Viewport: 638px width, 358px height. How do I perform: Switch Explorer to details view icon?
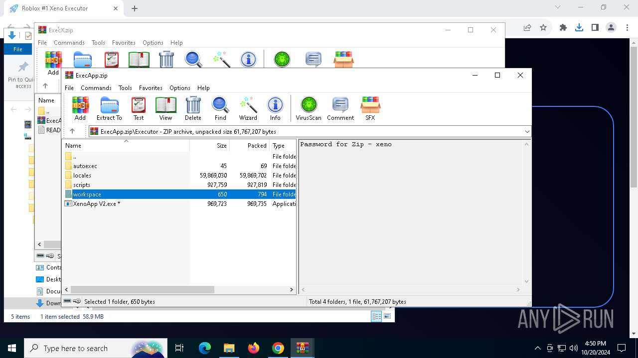[377, 316]
